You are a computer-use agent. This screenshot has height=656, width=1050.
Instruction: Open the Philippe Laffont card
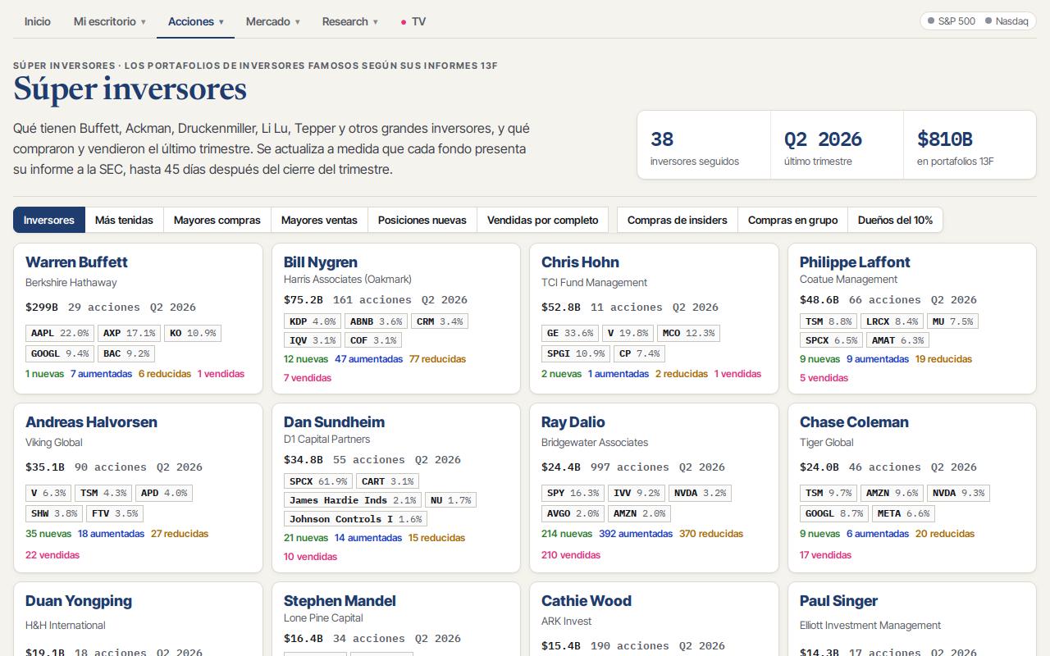click(912, 318)
